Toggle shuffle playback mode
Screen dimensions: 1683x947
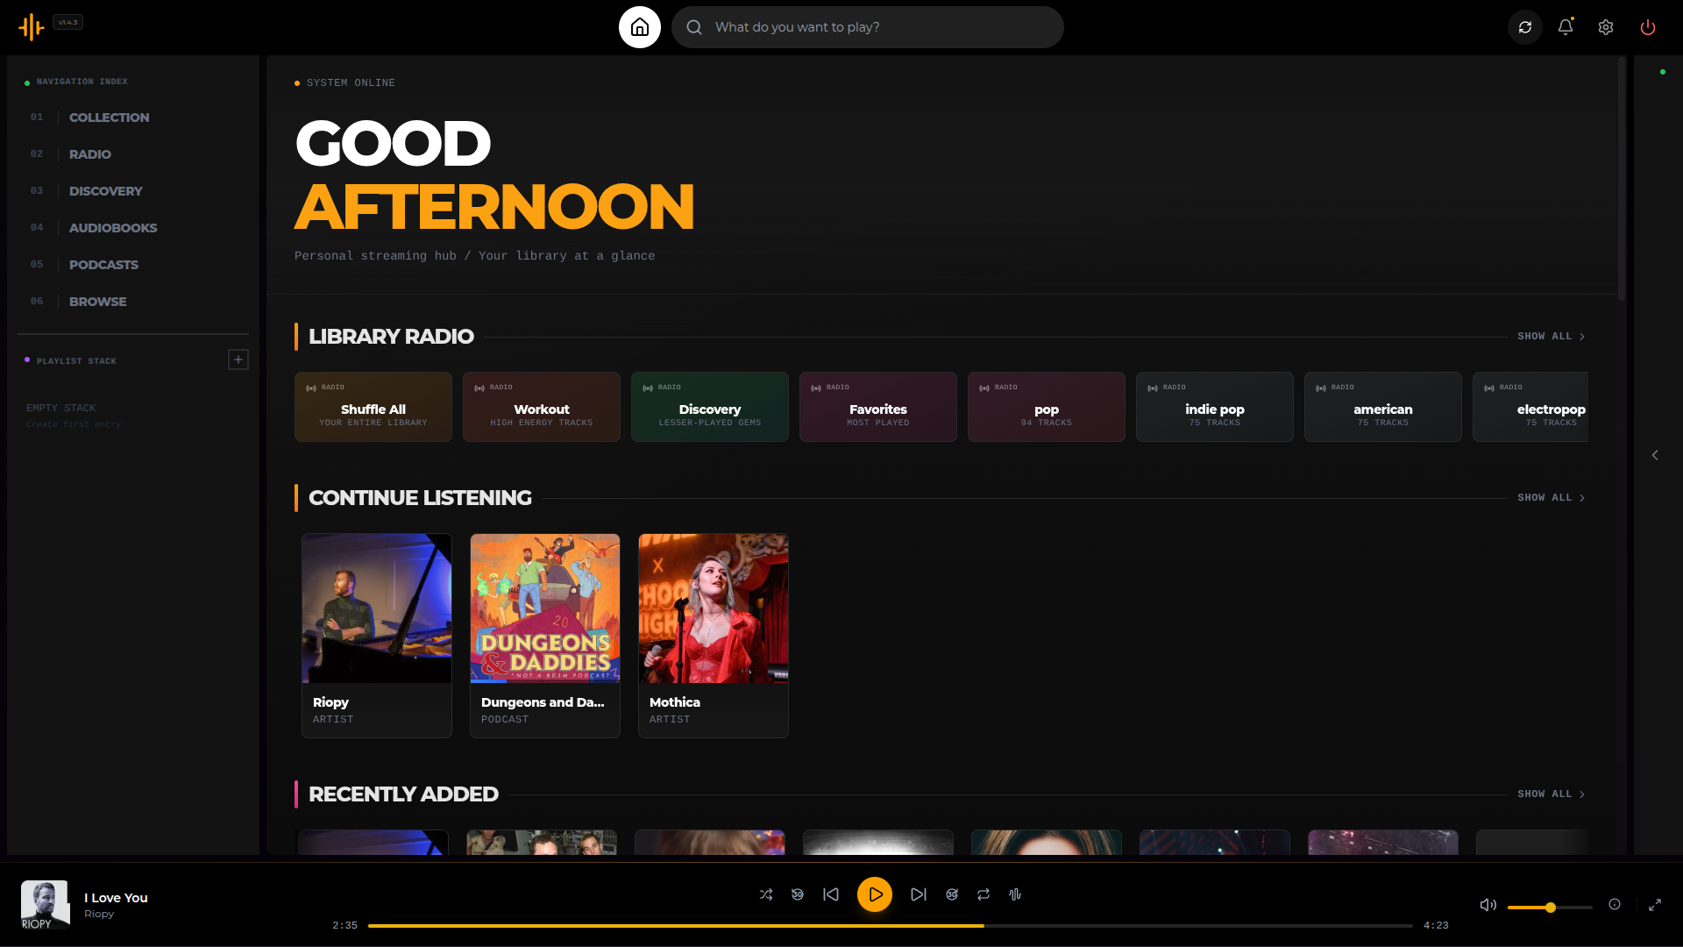[765, 894]
